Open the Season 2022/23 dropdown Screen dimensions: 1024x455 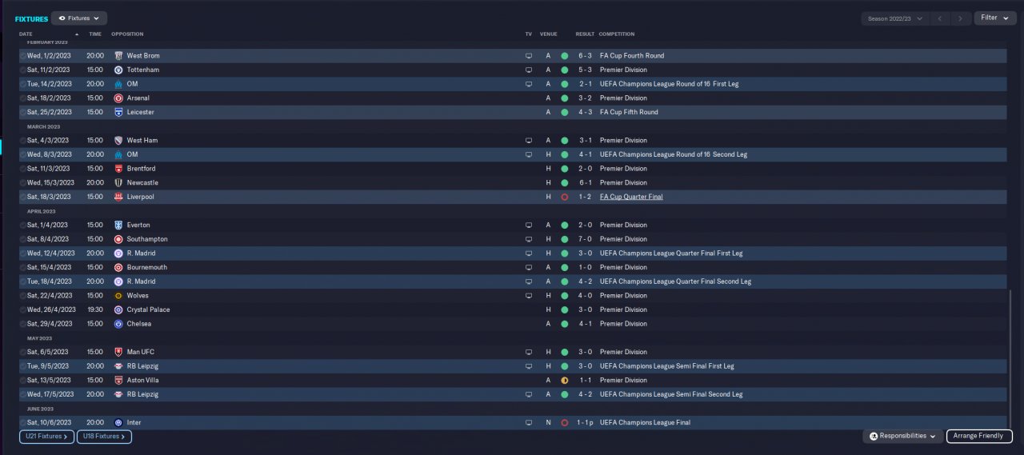coord(894,18)
